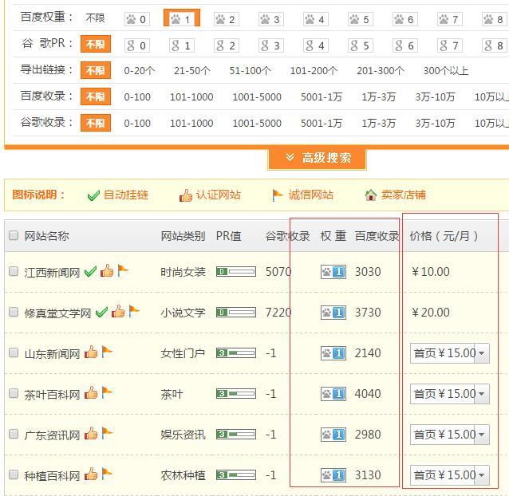
Task: Click the 诚信网站 flag legend icon
Action: [278, 195]
